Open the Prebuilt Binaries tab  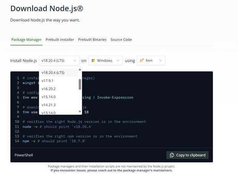tap(92, 40)
